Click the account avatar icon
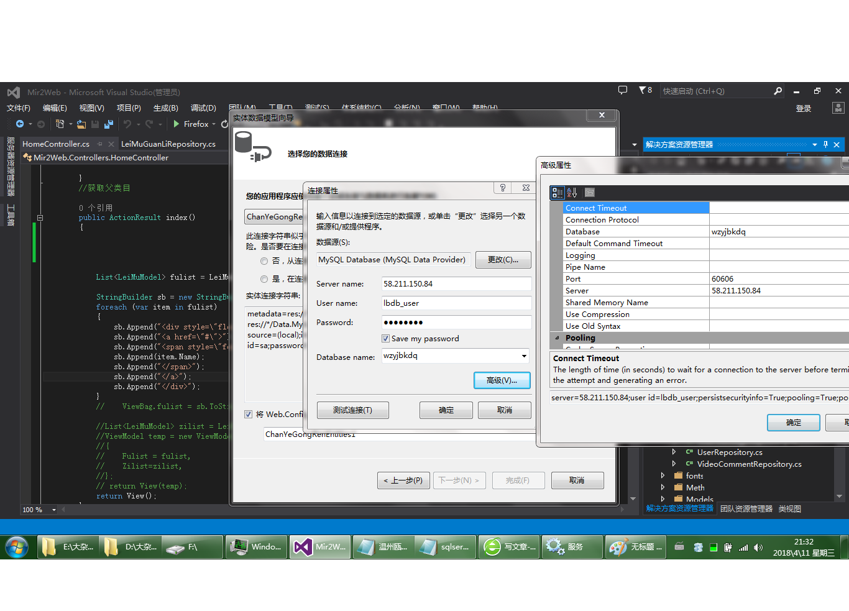849x611 pixels. click(838, 108)
